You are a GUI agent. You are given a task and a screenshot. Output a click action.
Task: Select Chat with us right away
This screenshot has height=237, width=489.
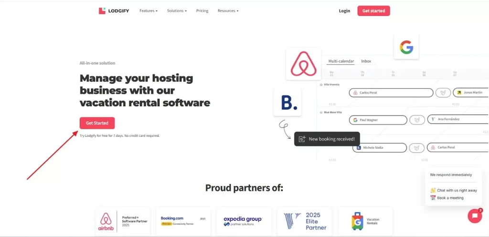pyautogui.click(x=457, y=190)
